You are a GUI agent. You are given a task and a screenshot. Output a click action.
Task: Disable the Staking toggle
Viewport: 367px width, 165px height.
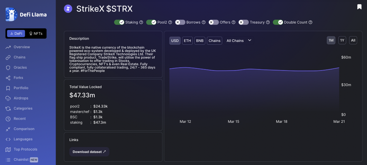click(119, 22)
